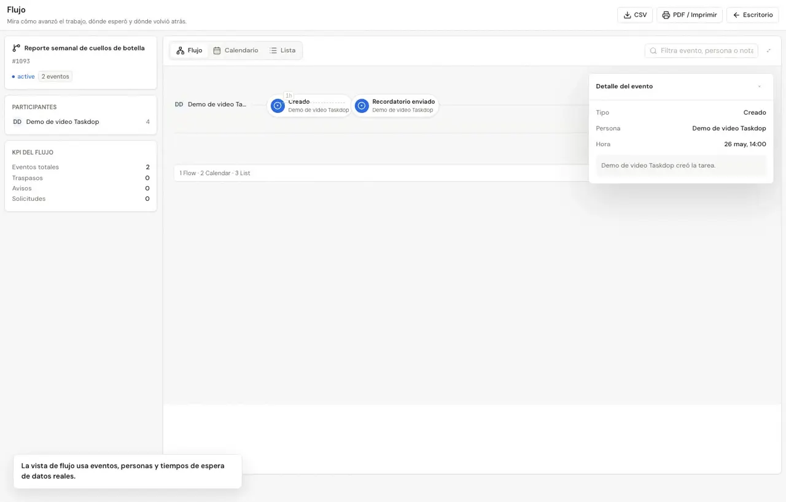Click the Traspasos KPI row

80,178
